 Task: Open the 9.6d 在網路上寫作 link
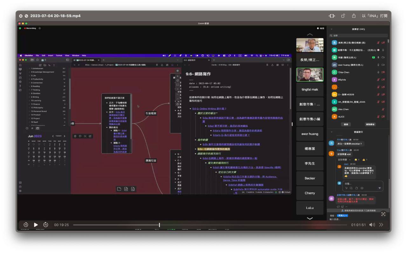point(230,158)
